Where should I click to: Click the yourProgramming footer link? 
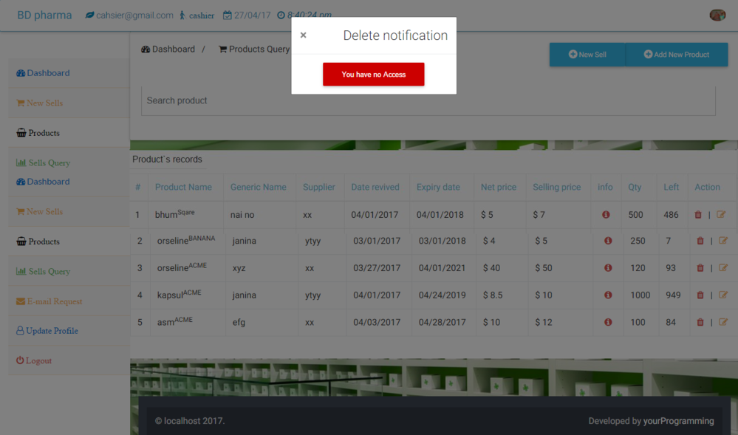(x=678, y=421)
